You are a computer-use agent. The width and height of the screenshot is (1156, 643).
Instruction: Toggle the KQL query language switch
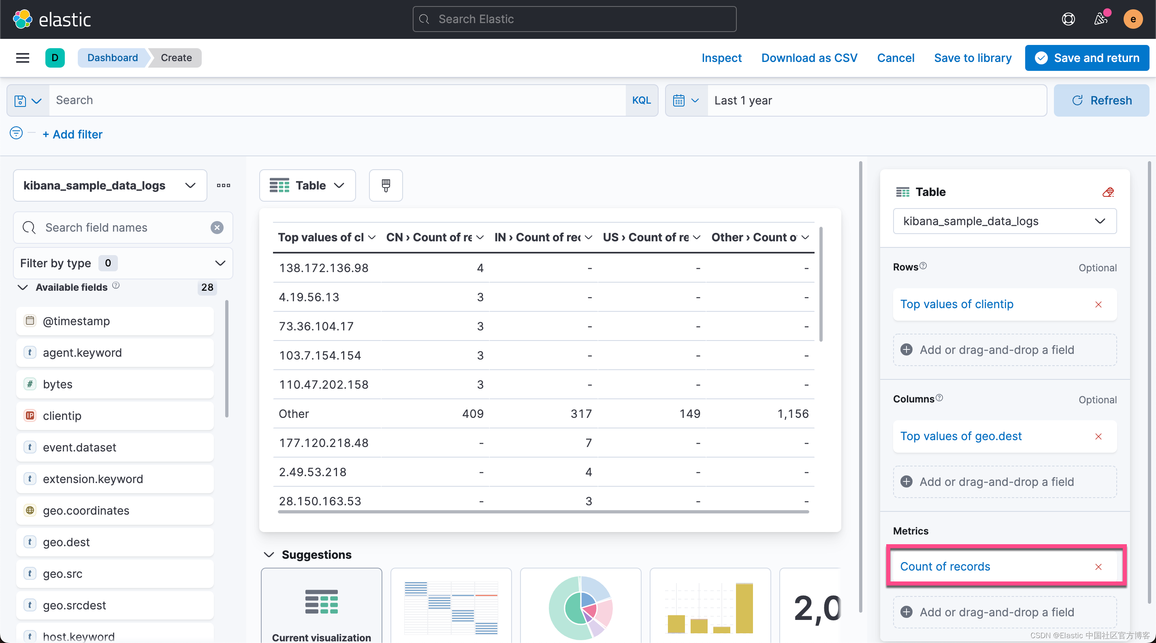641,100
